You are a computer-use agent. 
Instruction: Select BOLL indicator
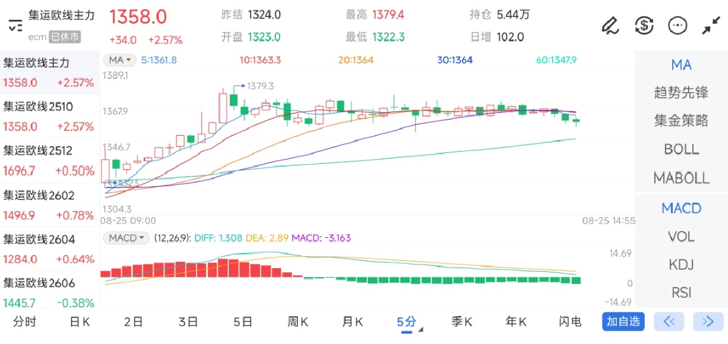681,149
